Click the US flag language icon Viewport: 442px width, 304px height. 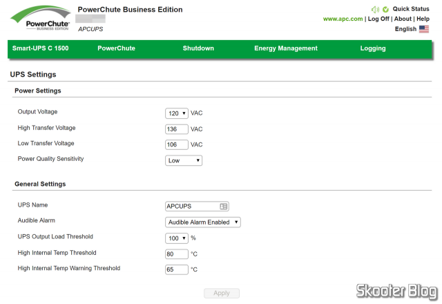[424, 29]
